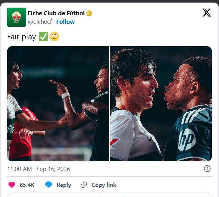Click the Fair play tweet text

click(22, 37)
